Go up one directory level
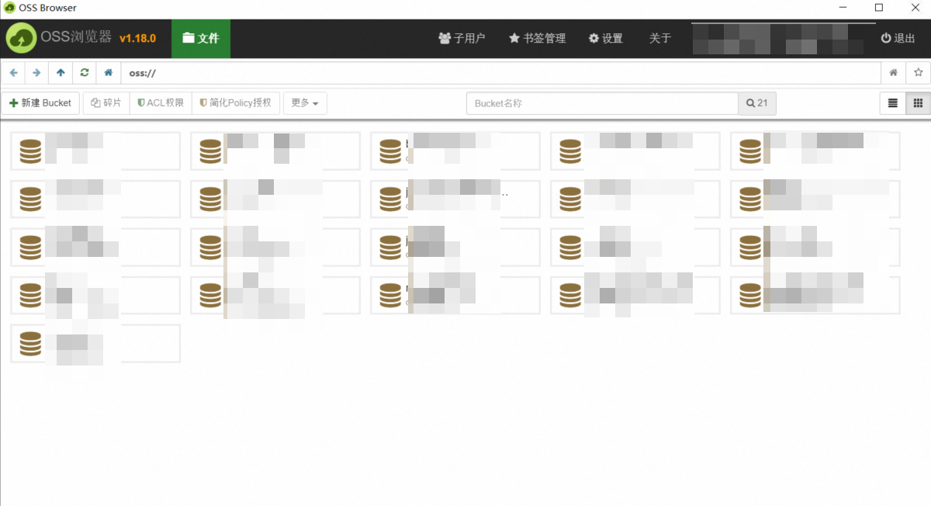The image size is (931, 506). pos(61,73)
